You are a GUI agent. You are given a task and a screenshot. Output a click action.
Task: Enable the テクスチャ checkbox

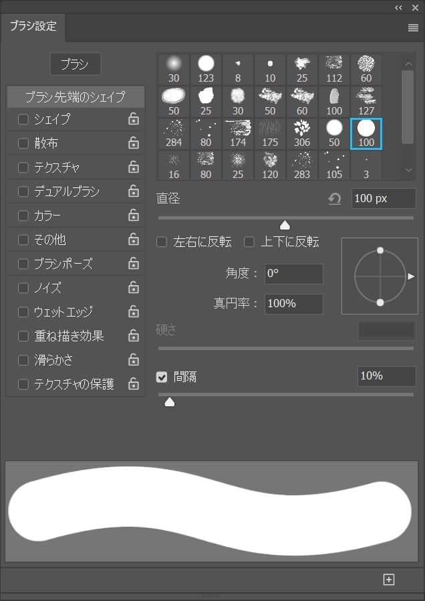point(23,167)
